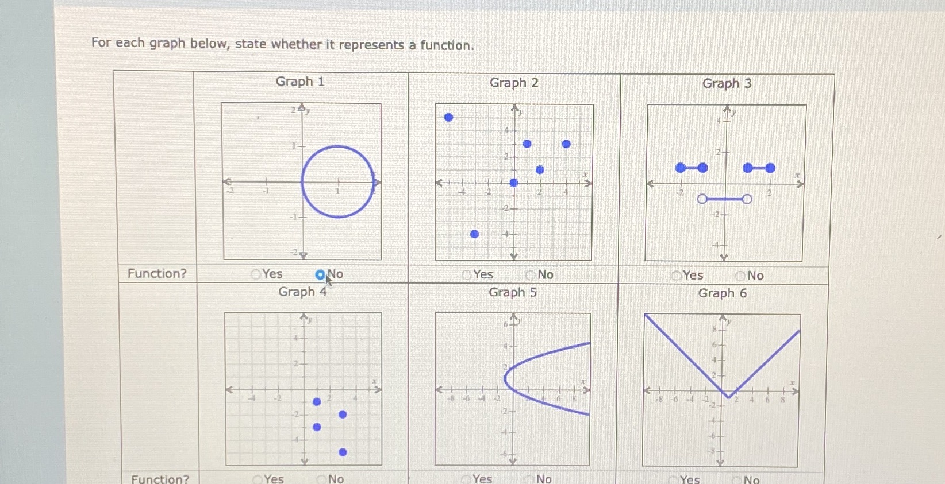This screenshot has height=484, width=945.
Task: Select the already-marked "No" option for Graph 1
Action: coord(320,276)
